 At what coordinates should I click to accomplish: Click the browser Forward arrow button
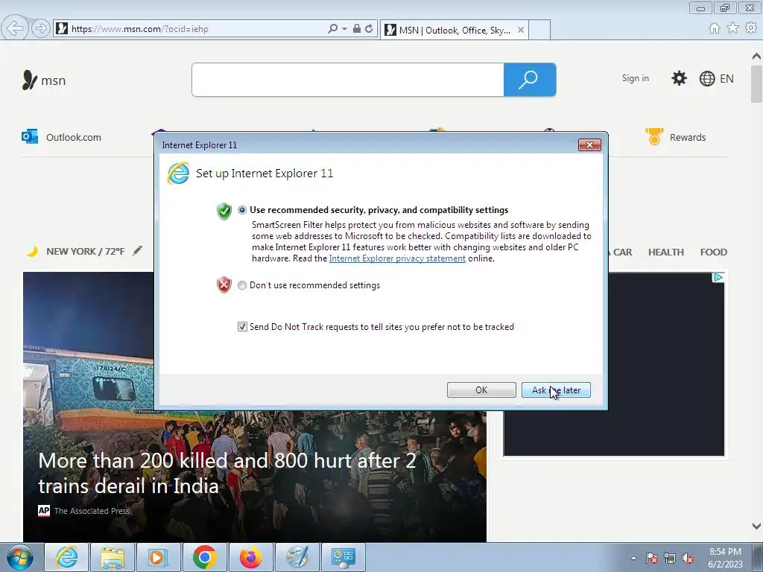(x=41, y=28)
